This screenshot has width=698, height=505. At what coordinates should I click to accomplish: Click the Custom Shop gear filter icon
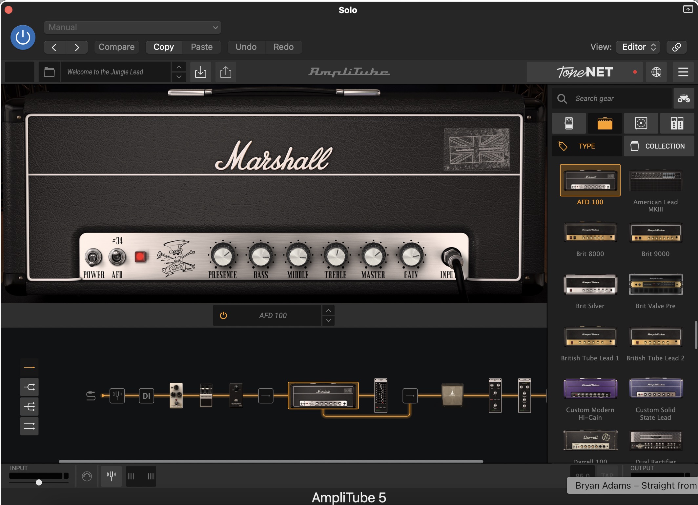pyautogui.click(x=684, y=98)
